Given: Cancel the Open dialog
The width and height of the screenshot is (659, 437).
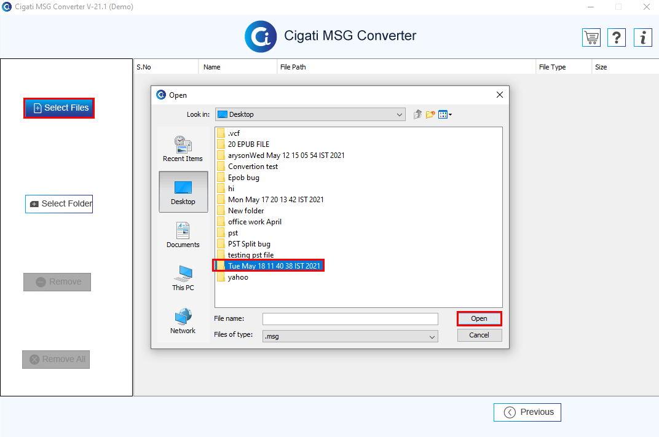Looking at the screenshot, I should point(479,335).
